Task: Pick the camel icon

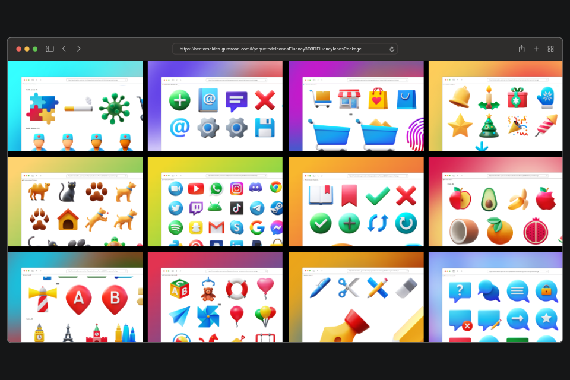Action: tap(39, 191)
